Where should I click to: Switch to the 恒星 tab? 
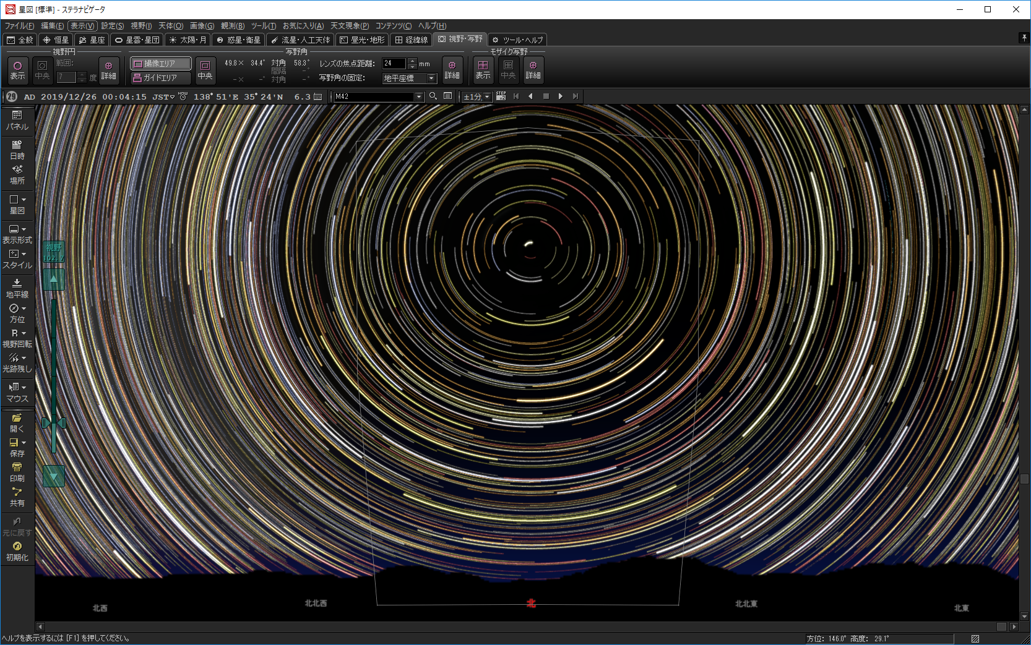56,40
